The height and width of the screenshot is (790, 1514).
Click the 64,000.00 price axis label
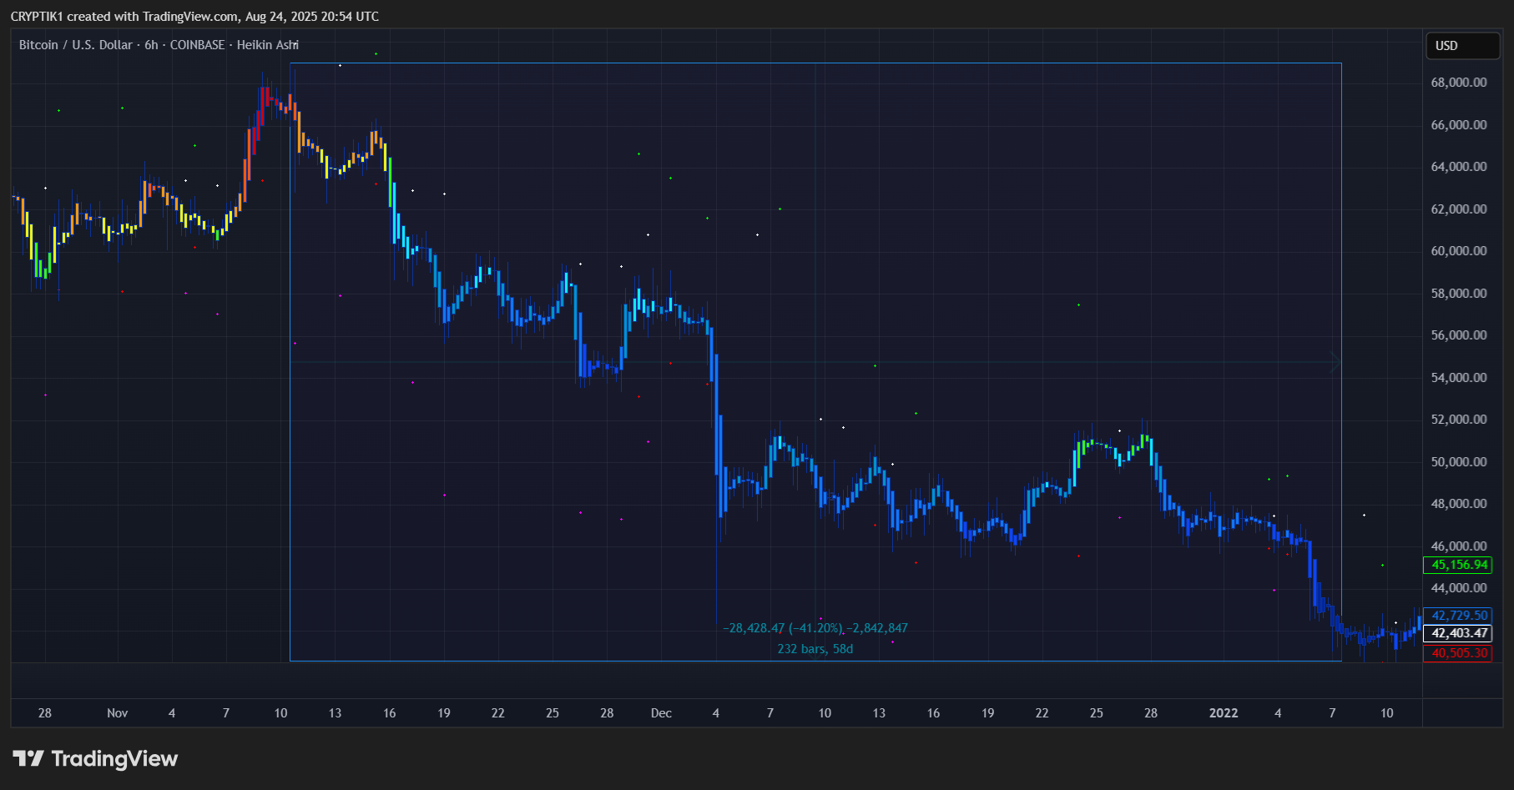point(1459,167)
